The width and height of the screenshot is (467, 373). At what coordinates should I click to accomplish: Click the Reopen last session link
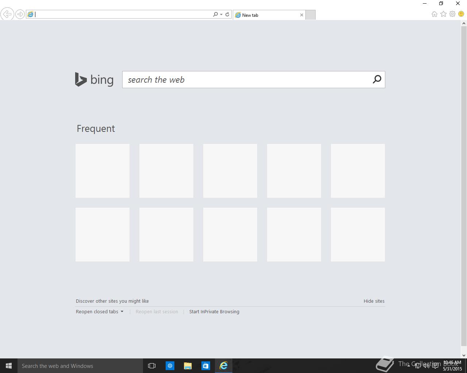pyautogui.click(x=157, y=311)
